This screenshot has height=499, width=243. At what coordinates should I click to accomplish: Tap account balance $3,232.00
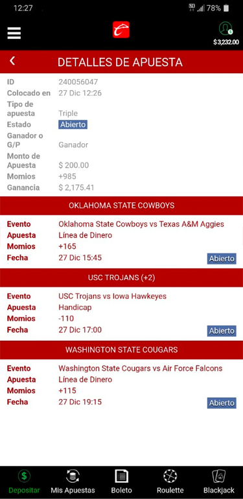226,42
